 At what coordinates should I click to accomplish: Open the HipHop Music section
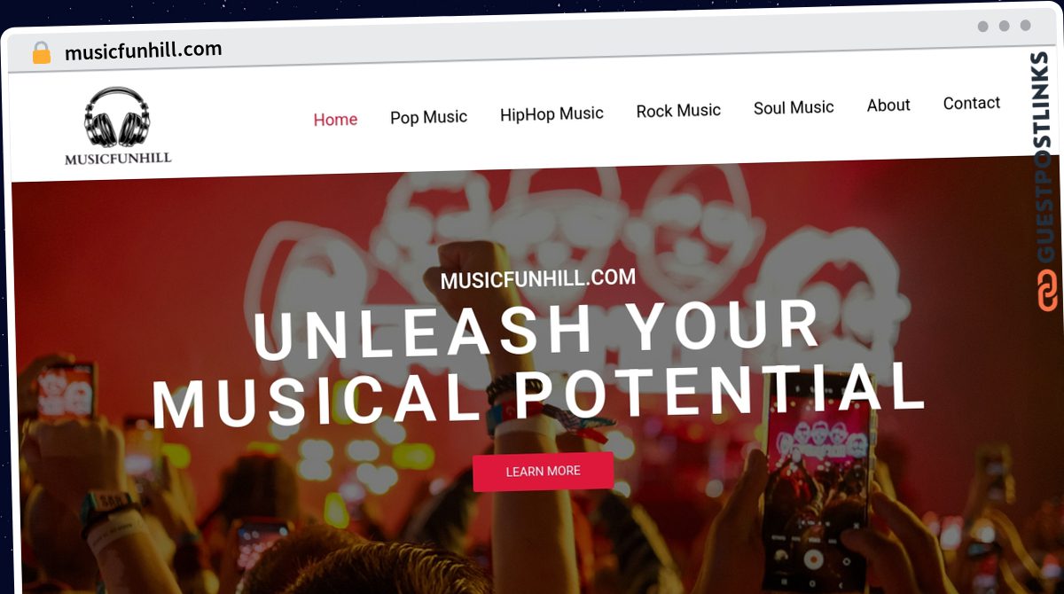[x=552, y=113]
